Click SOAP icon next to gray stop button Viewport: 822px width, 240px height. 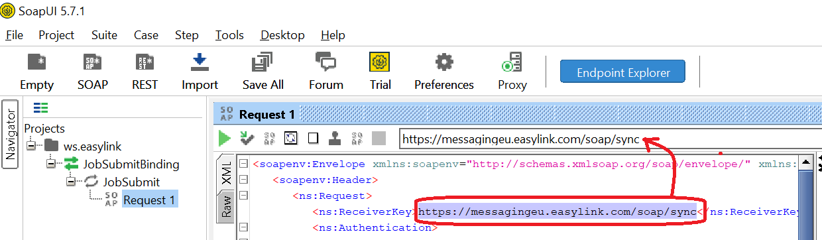(357, 139)
